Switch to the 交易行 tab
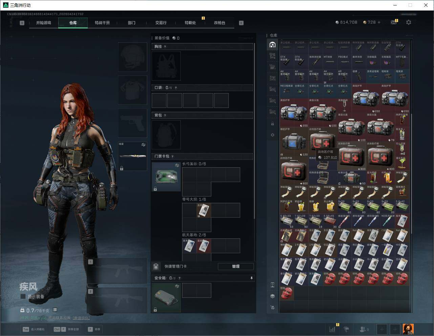The width and height of the screenshot is (434, 336). pyautogui.click(x=161, y=23)
